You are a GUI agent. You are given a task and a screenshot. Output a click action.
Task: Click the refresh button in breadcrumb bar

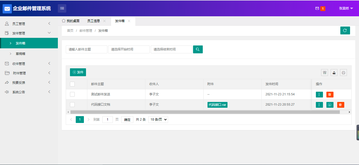coord(345,30)
